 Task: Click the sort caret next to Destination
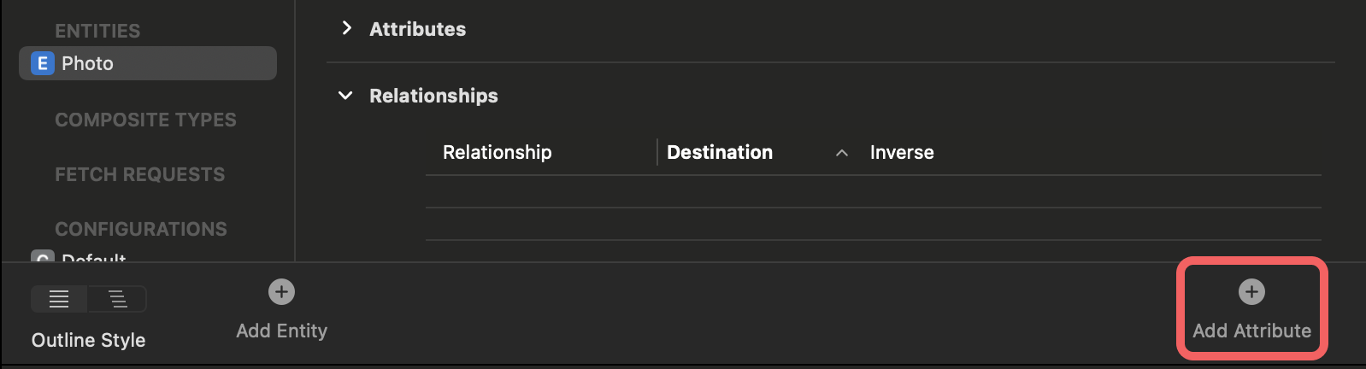[842, 153]
